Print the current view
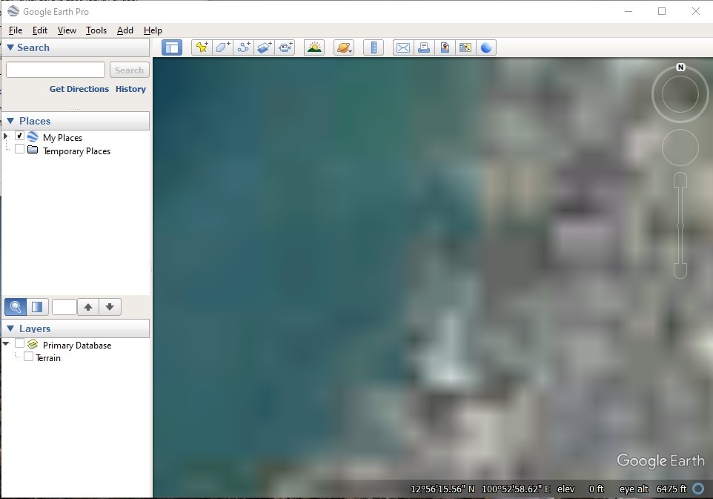 424,47
